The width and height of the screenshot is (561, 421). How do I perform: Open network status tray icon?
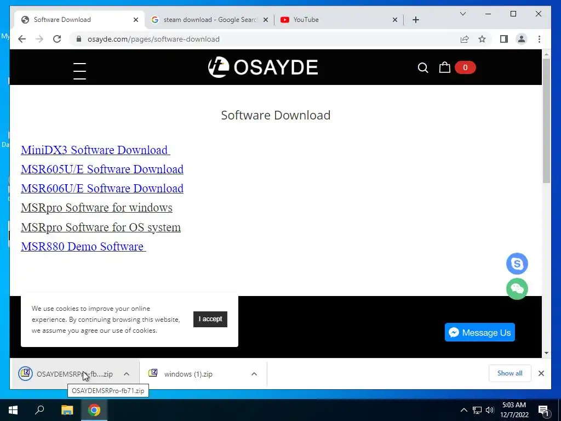point(477,410)
